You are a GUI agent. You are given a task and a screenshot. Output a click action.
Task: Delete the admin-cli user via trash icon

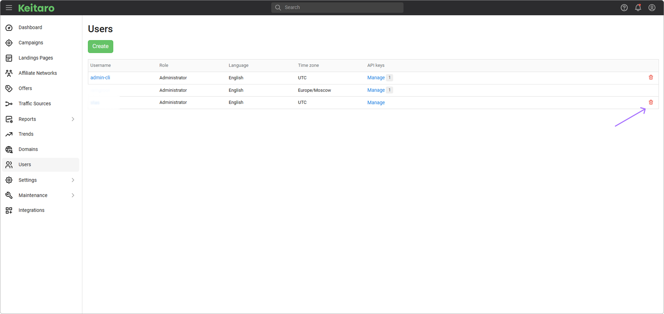click(x=651, y=78)
